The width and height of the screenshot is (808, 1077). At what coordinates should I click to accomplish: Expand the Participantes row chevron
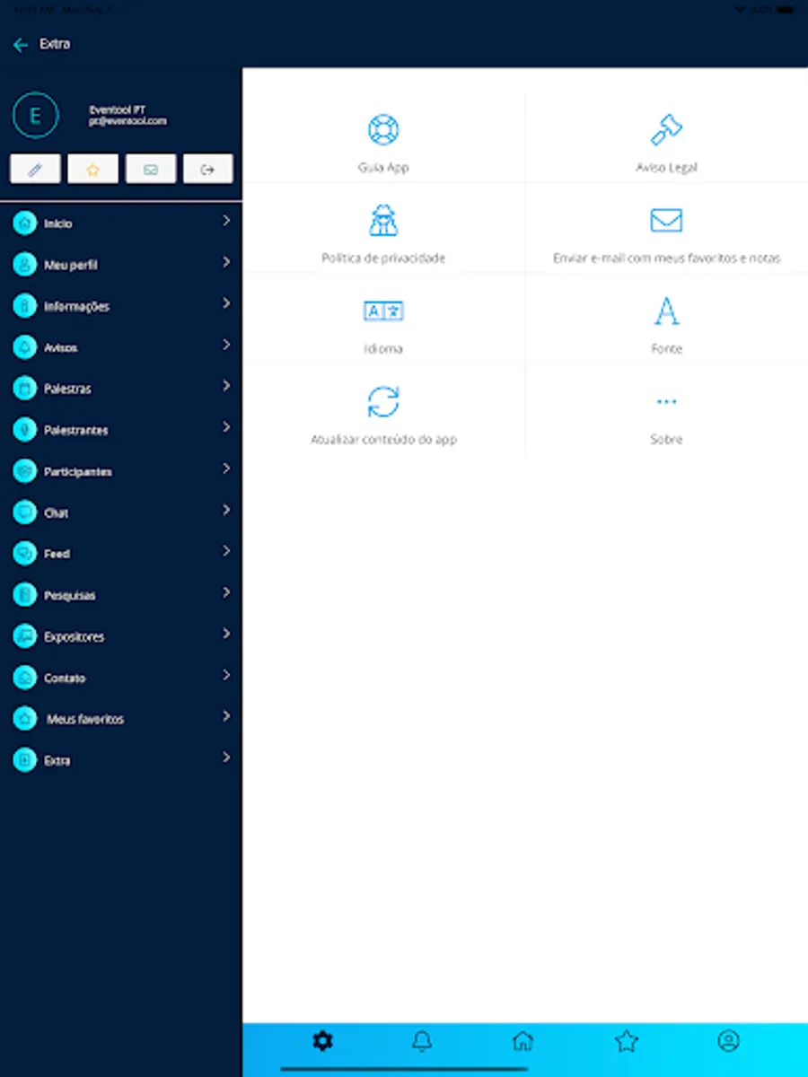coord(226,468)
